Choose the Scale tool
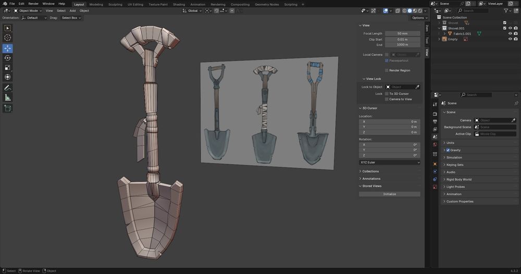The image size is (521, 274). (x=8, y=67)
